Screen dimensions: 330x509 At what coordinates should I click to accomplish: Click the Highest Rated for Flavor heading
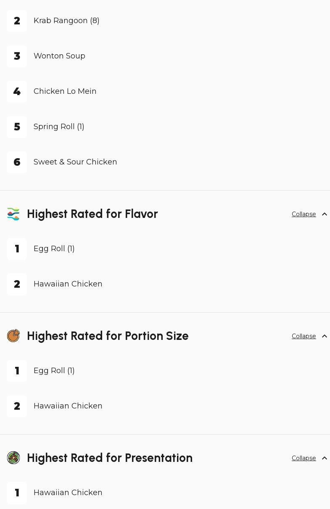click(92, 214)
